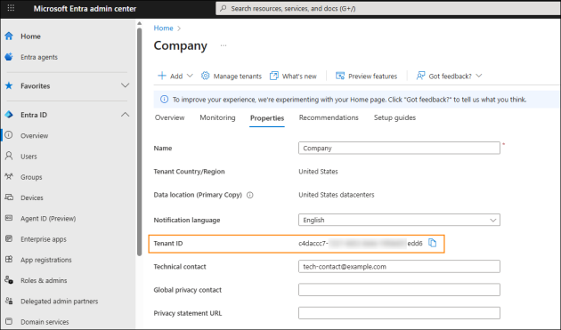The image size is (561, 330).
Task: Open the Add dropdown arrow
Action: pyautogui.click(x=190, y=76)
